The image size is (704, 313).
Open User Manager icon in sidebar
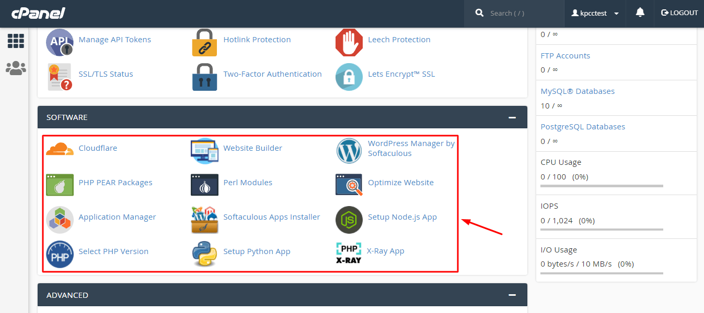pyautogui.click(x=16, y=68)
